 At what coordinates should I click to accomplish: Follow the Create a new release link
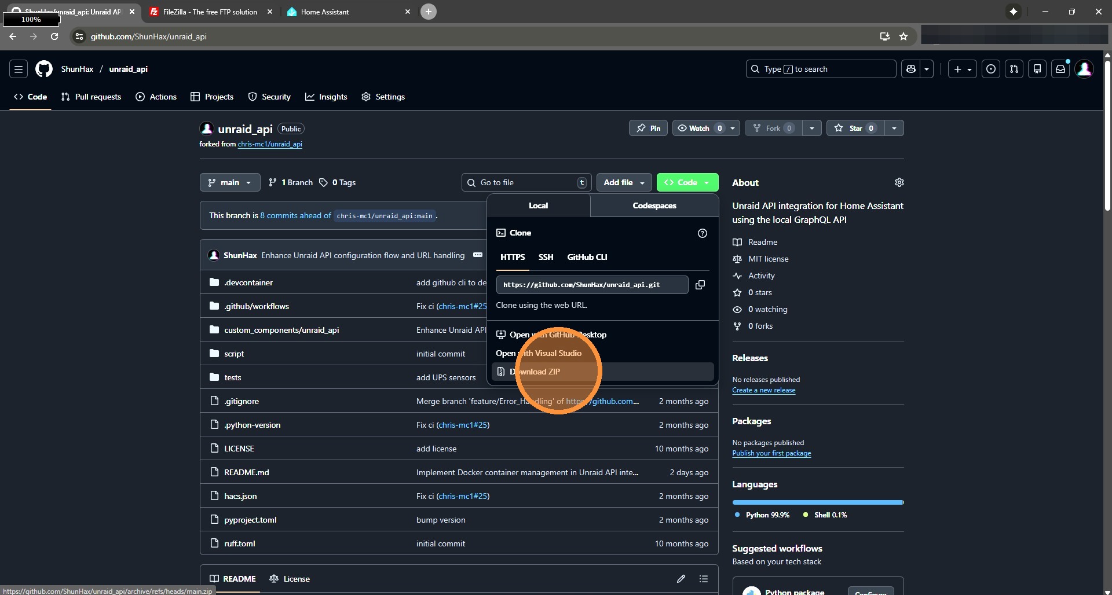point(763,390)
